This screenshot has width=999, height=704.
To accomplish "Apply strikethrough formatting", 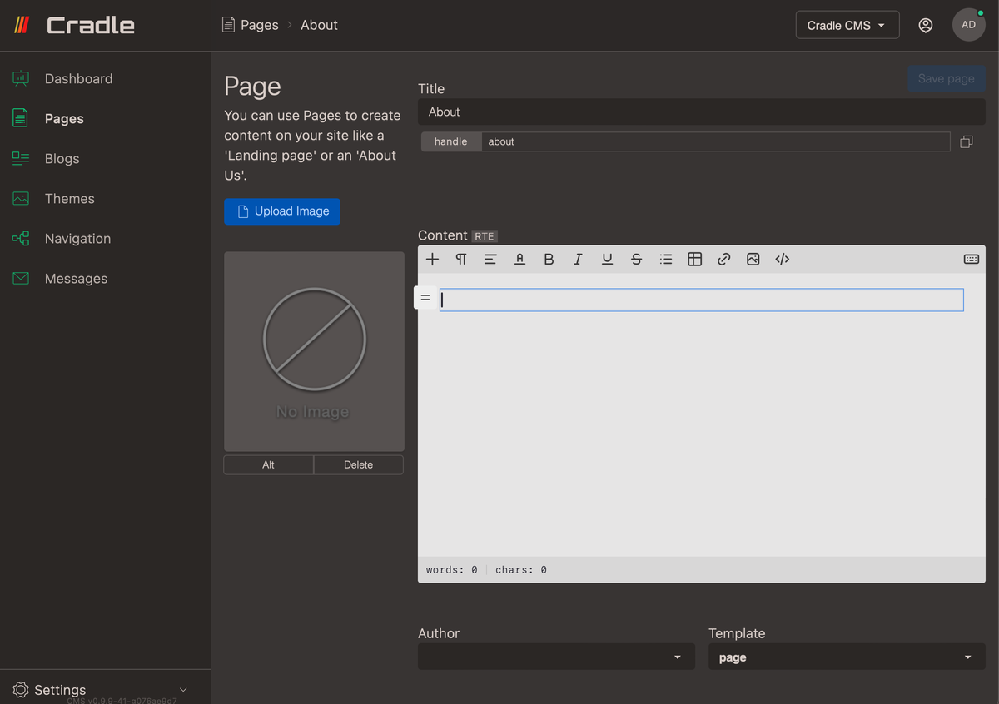I will point(636,259).
